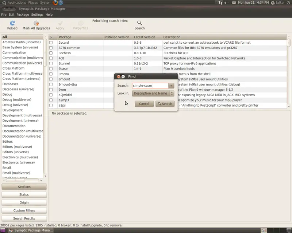Open the System menu
This screenshot has width=292, height=233.
(46, 3)
